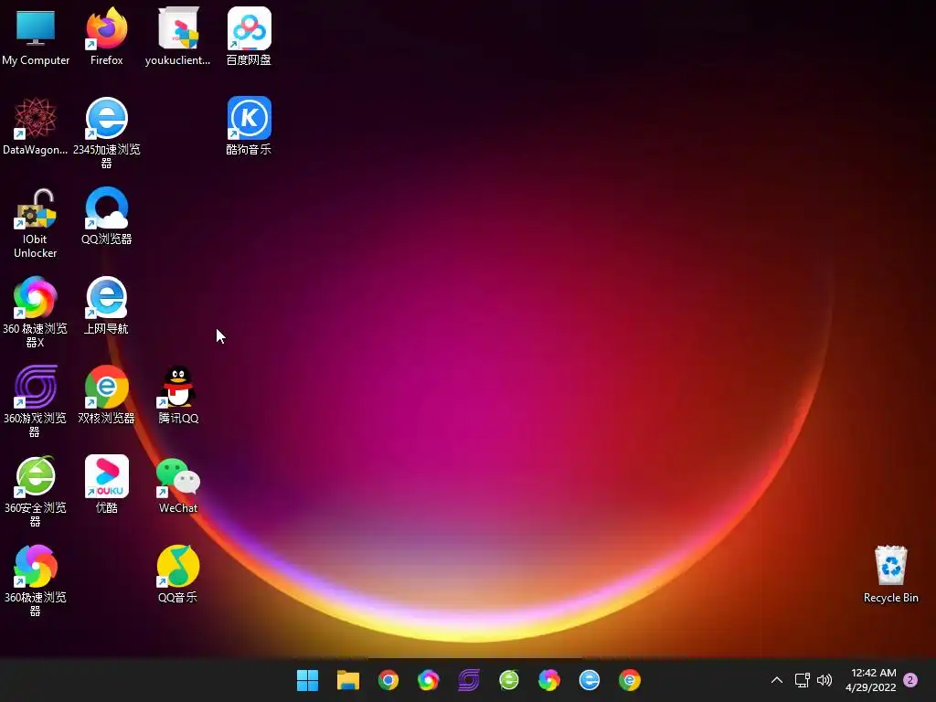Viewport: 936px width, 702px height.
Task: Show hidden icons in system tray
Action: point(777,680)
